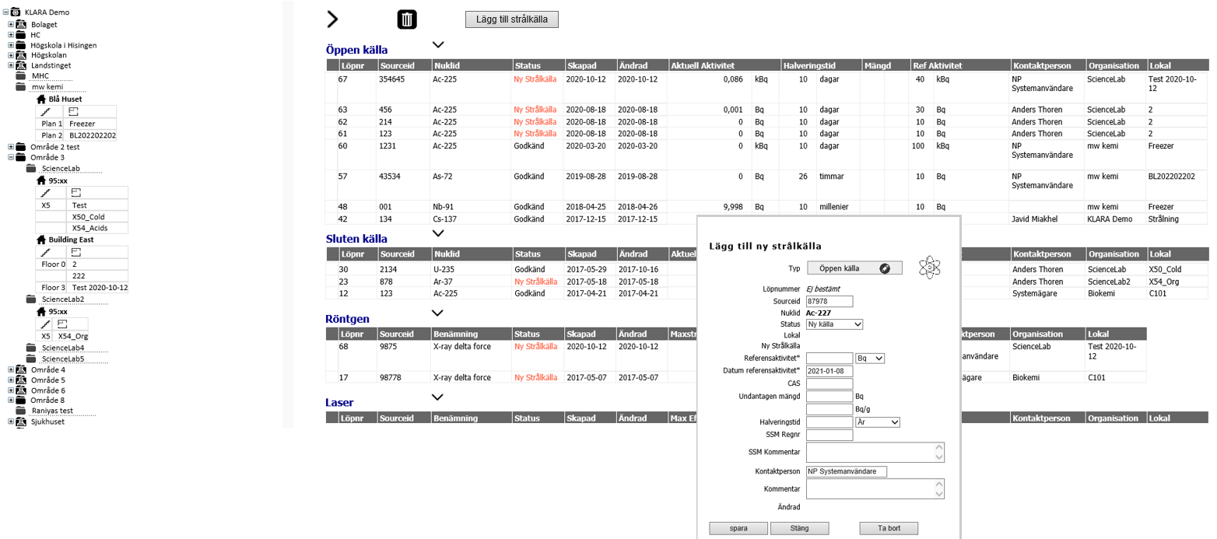
Task: Collapse the Öppen källa section chevron
Action: (437, 45)
